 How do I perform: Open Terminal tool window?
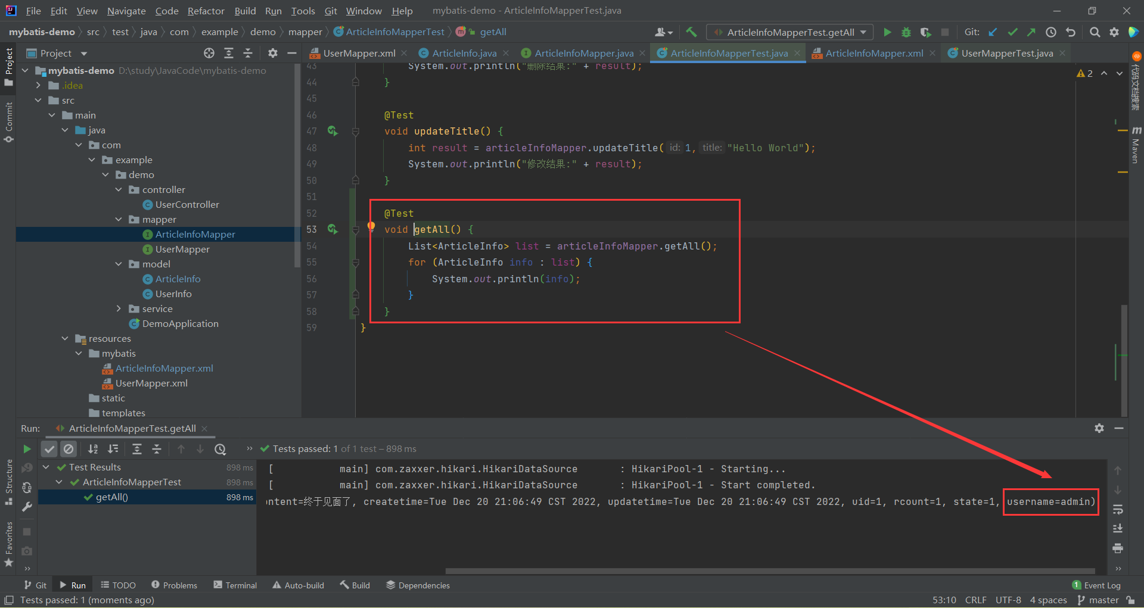pos(235,585)
